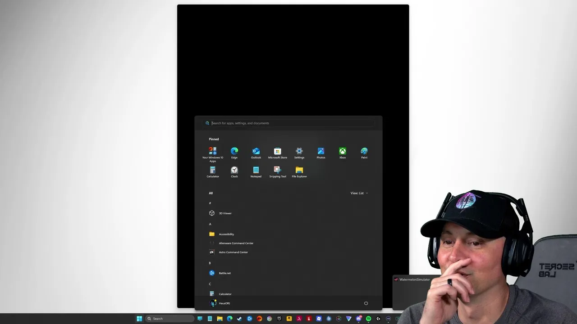Image resolution: width=577 pixels, height=324 pixels.
Task: Launch Edge from the Pinned section
Action: (234, 153)
